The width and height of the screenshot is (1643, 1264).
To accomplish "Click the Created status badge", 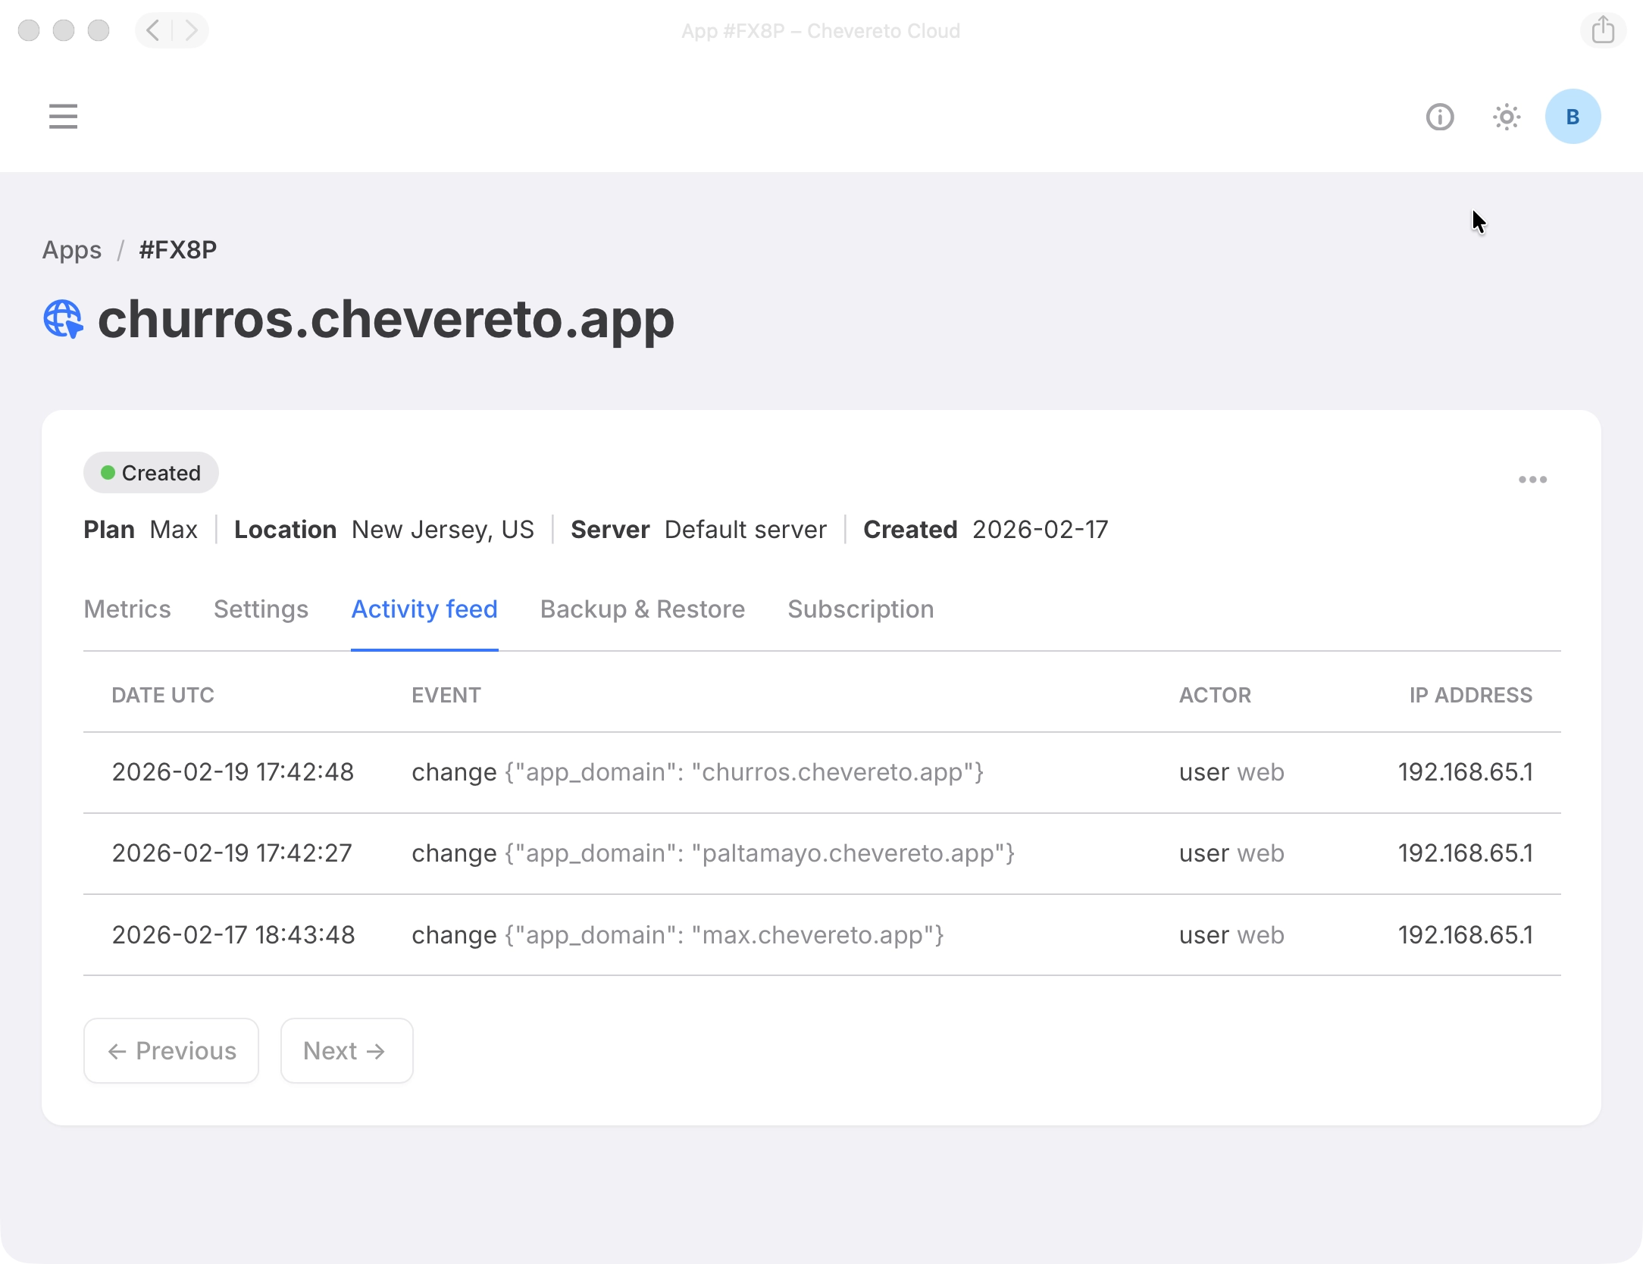I will click(151, 473).
